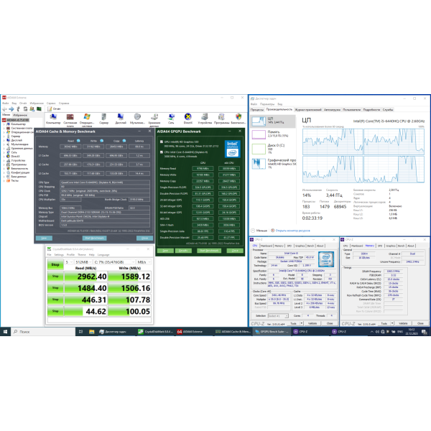Image resolution: width=431 pixels, height=431 pixels.
Task: Open the Устройства icon in AIDA64 grid
Action: pos(205,117)
